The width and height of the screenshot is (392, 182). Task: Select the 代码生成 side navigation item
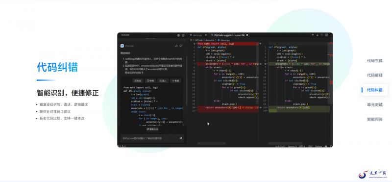click(374, 60)
